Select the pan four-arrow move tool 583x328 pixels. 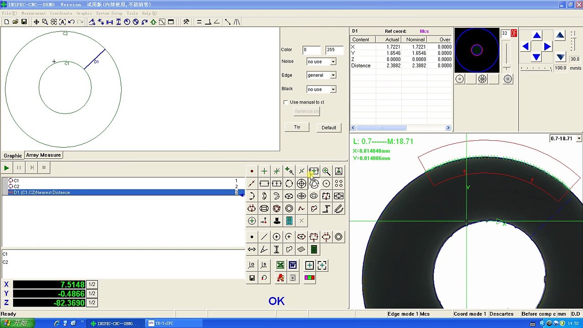pyautogui.click(x=36, y=22)
